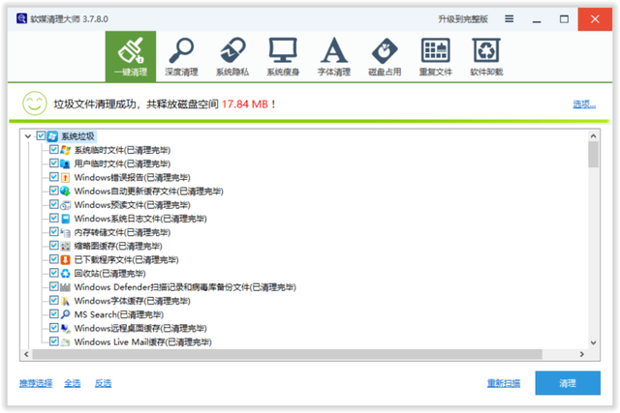Toggle Windows错误报告 checkbox
Image resolution: width=620 pixels, height=413 pixels.
tap(54, 177)
